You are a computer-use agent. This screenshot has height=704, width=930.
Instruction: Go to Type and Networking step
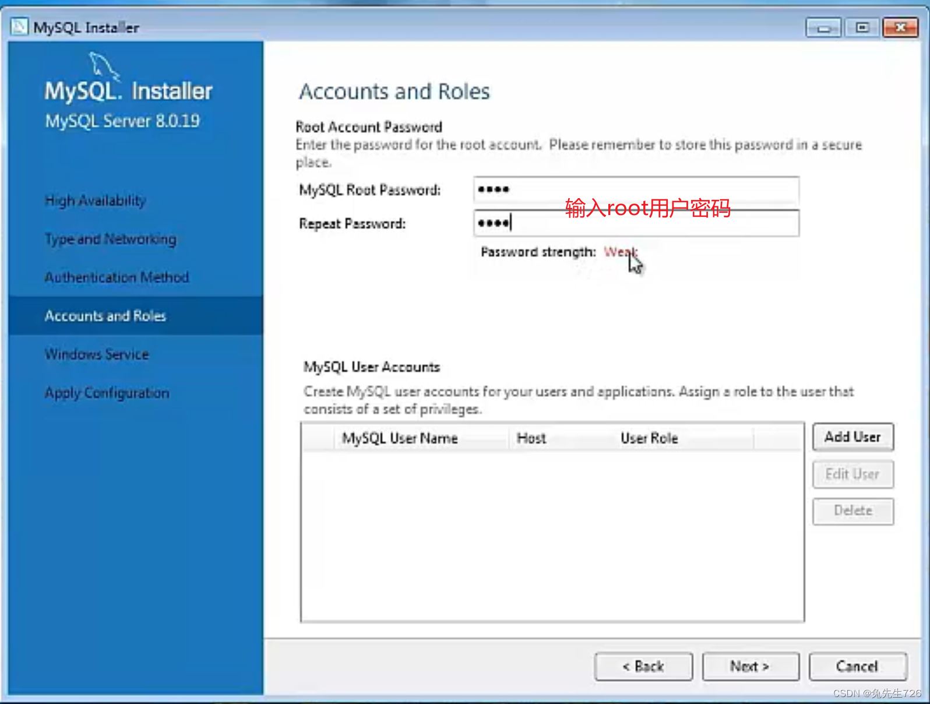(x=111, y=239)
